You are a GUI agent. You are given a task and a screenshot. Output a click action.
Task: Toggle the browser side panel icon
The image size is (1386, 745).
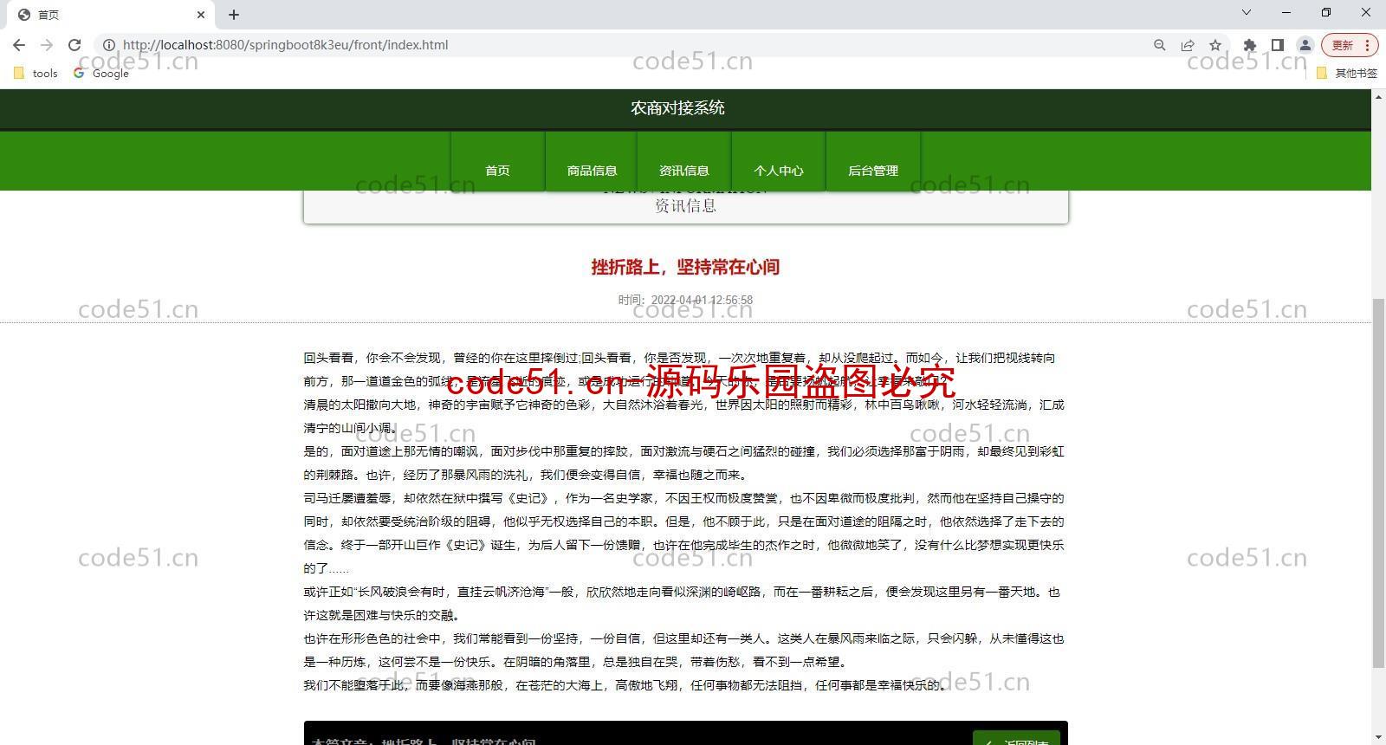(1277, 45)
